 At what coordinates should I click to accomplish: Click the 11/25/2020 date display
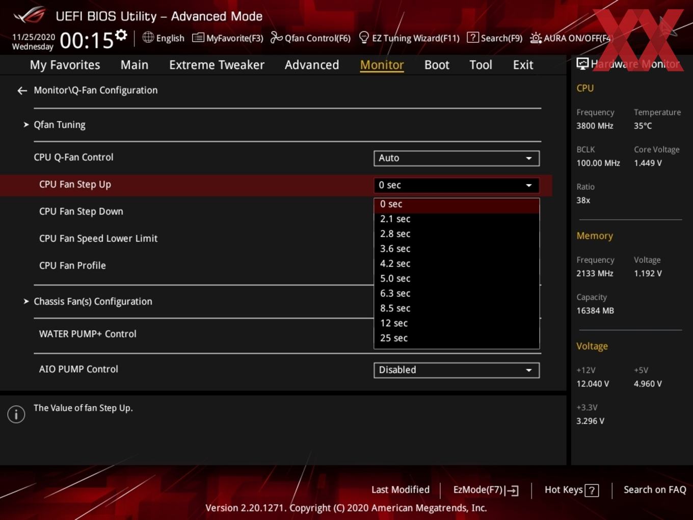tap(33, 37)
